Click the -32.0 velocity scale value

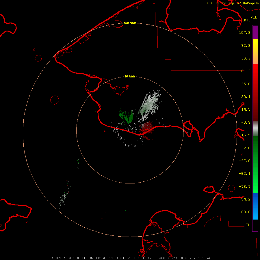(245, 148)
